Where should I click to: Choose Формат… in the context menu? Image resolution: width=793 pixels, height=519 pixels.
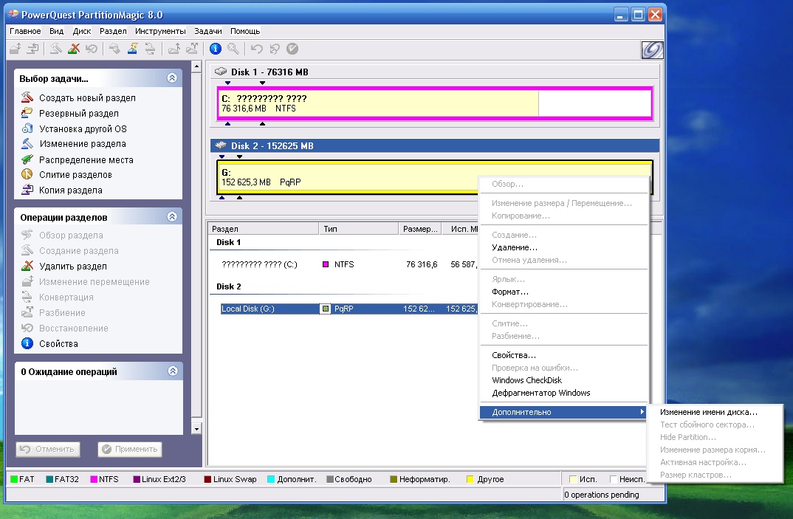[563, 292]
